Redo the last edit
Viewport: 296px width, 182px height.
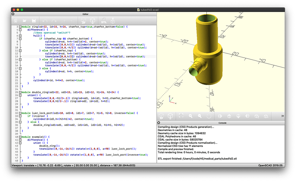54,21
